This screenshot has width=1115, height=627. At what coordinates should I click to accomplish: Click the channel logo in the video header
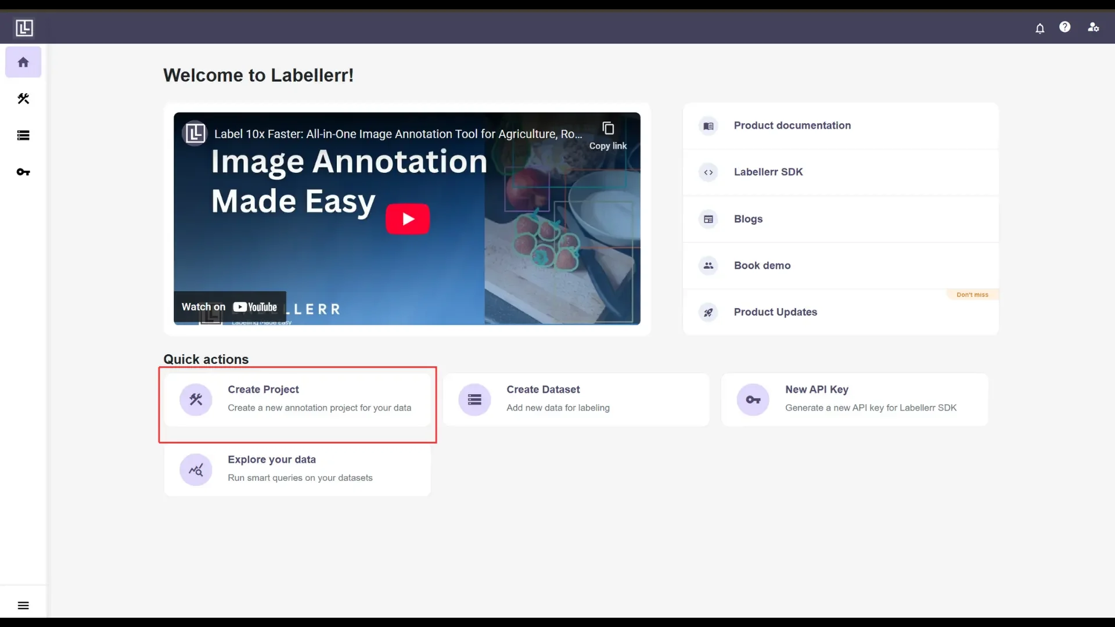click(x=195, y=133)
